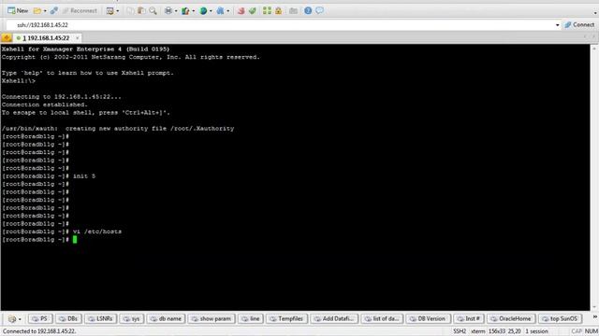
Task: Click the '1 session' status entry
Action: (x=536, y=331)
